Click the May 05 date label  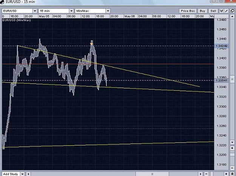point(44,16)
